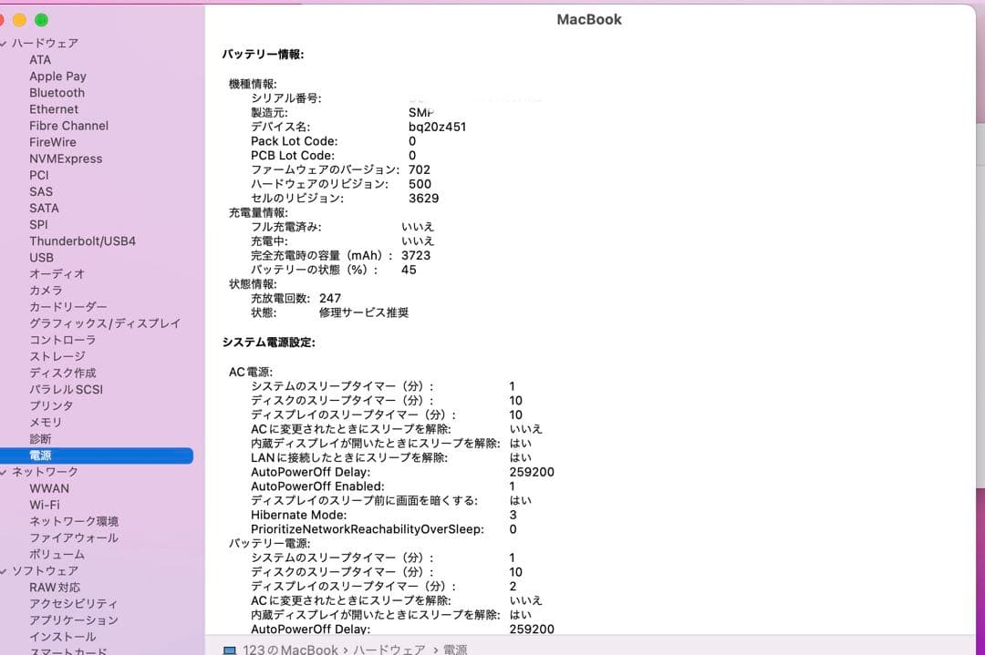
Task: Click the cycle count value 247
Action: [330, 298]
